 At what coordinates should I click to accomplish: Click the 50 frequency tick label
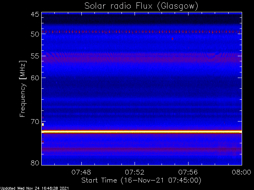[x=35, y=34]
